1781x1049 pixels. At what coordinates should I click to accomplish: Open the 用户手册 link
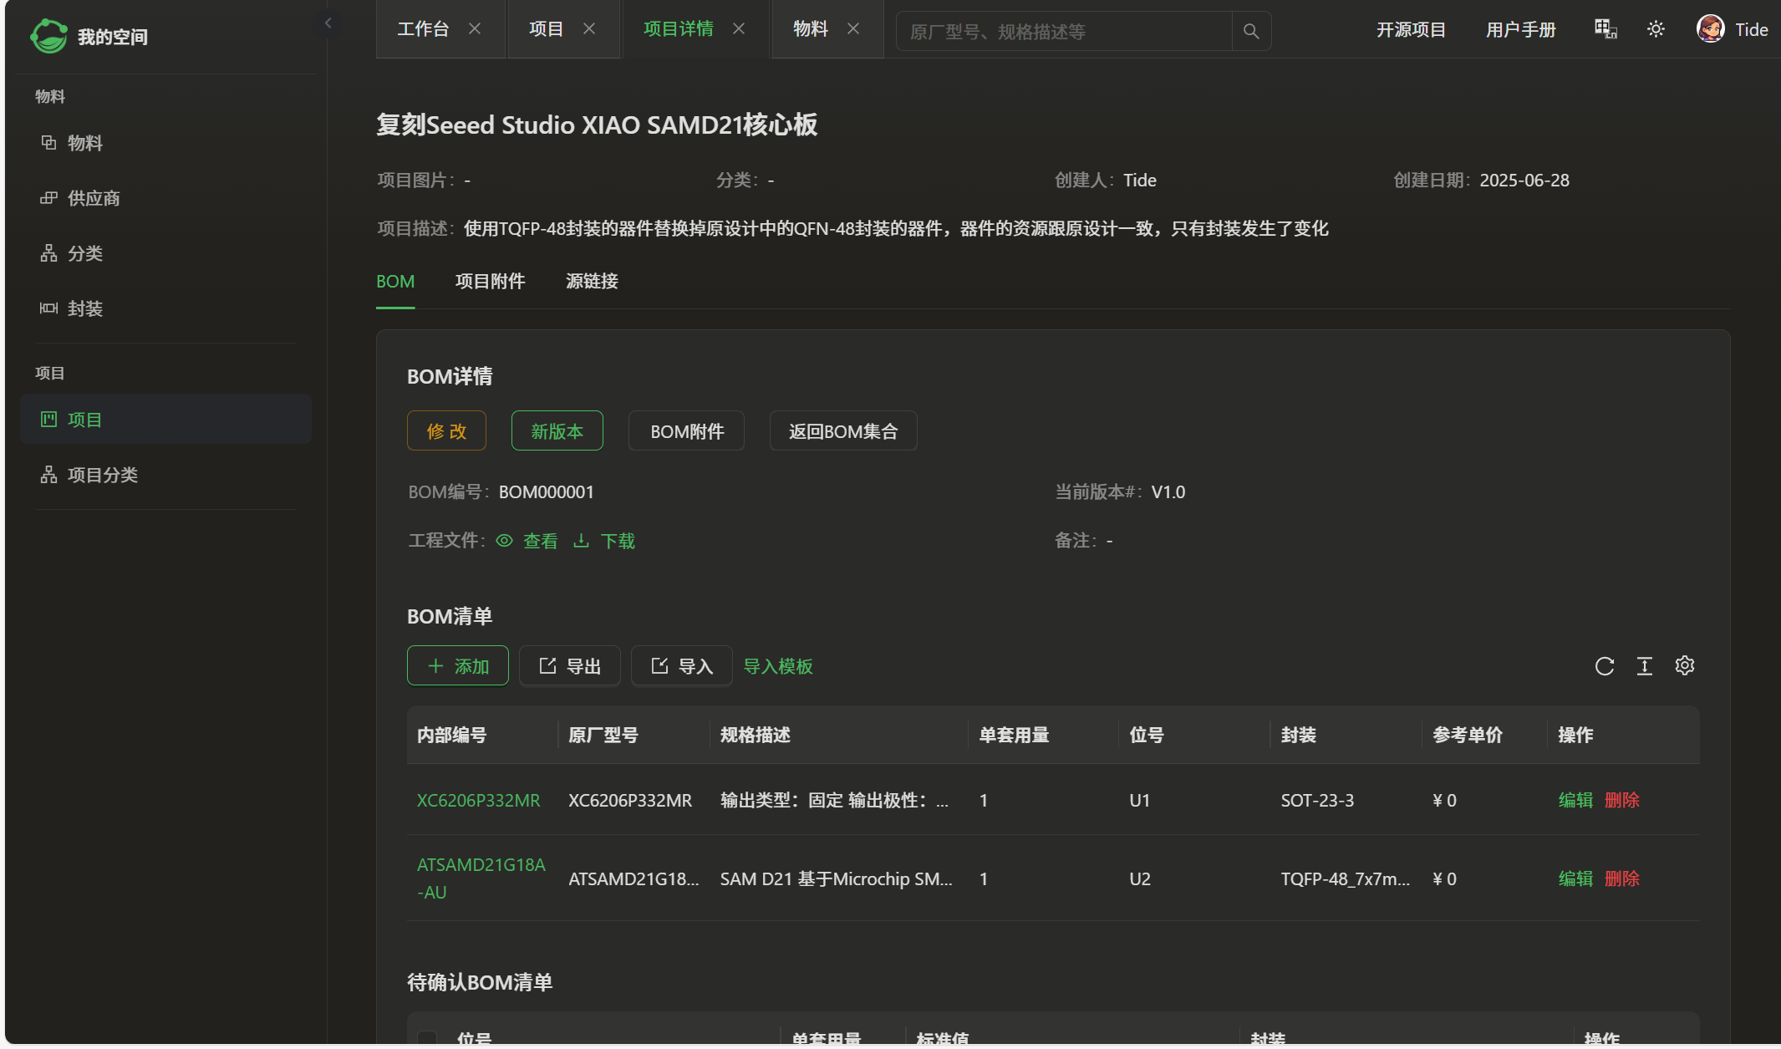pyautogui.click(x=1521, y=30)
